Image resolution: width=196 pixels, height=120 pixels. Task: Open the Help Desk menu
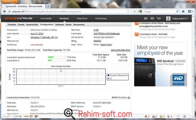pos(82,19)
